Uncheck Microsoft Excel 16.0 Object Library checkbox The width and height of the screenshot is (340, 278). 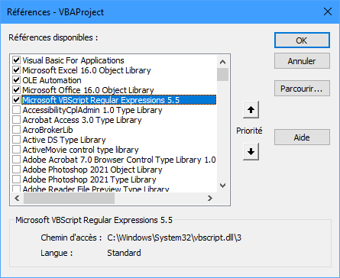click(x=16, y=70)
